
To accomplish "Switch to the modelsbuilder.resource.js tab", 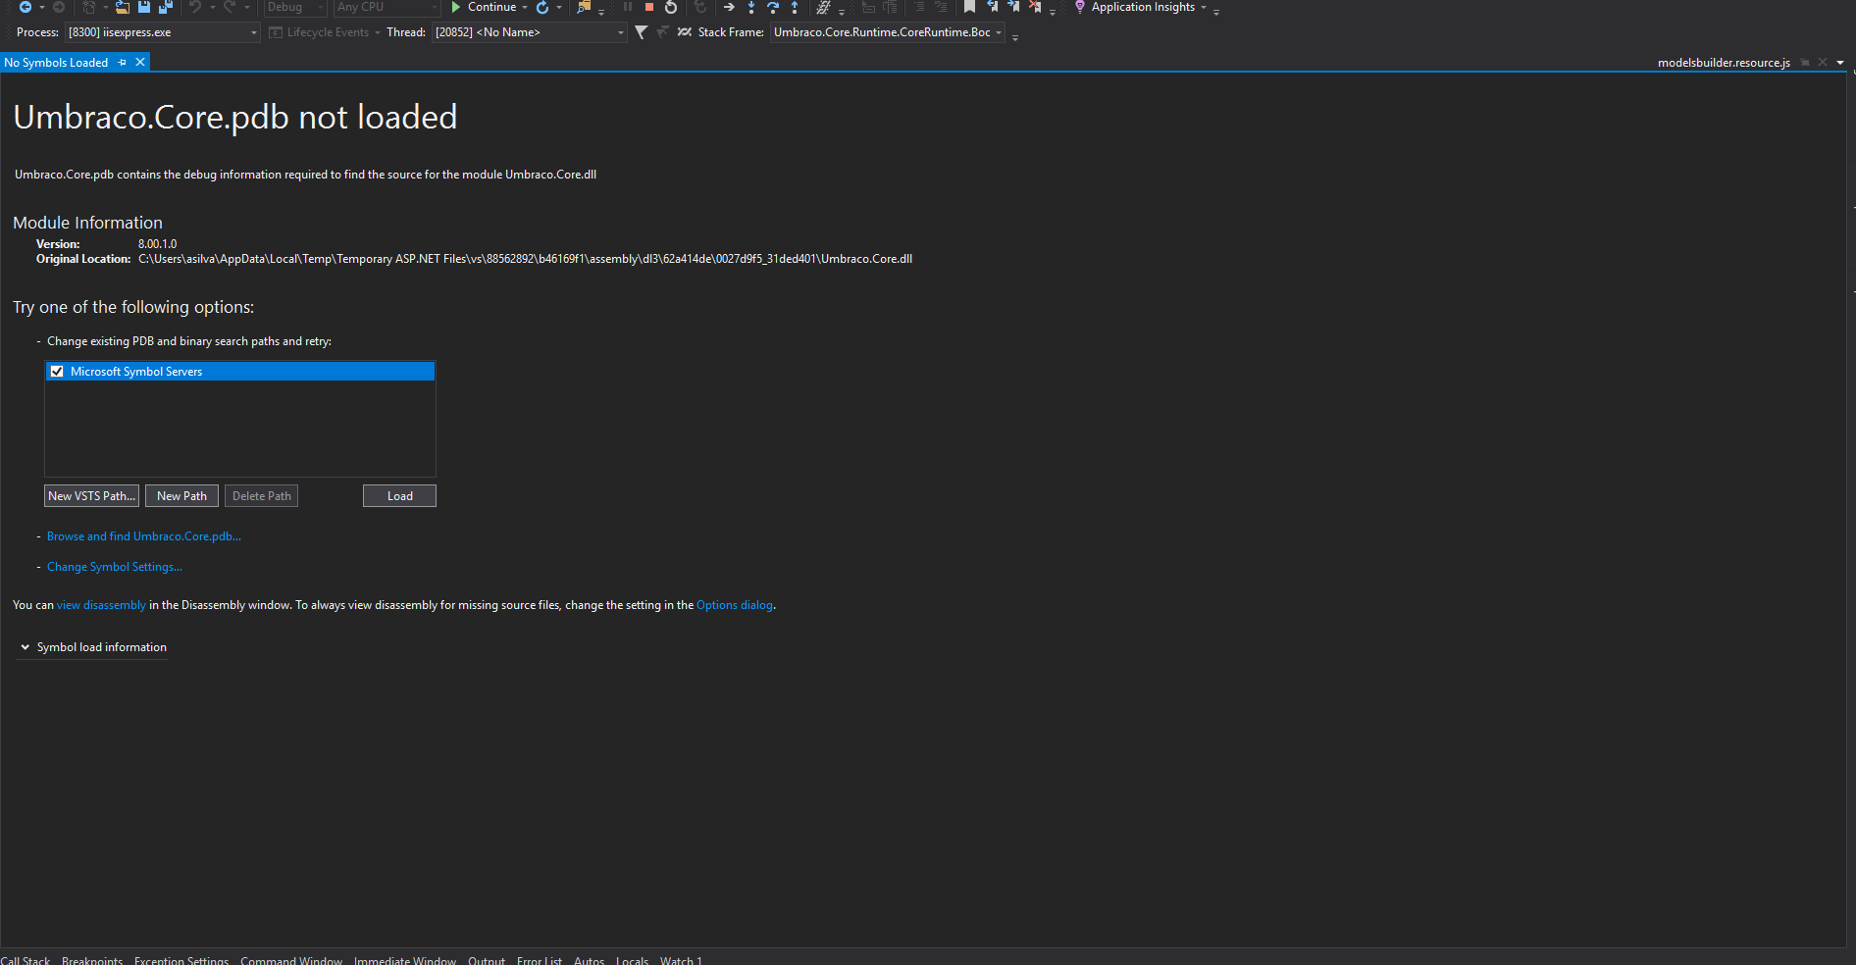I will pos(1724,63).
